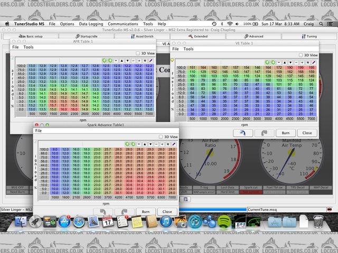Screen dimensions: 338x253
Task: Click the green increment icon in VE Table 1
Action: 267,62
